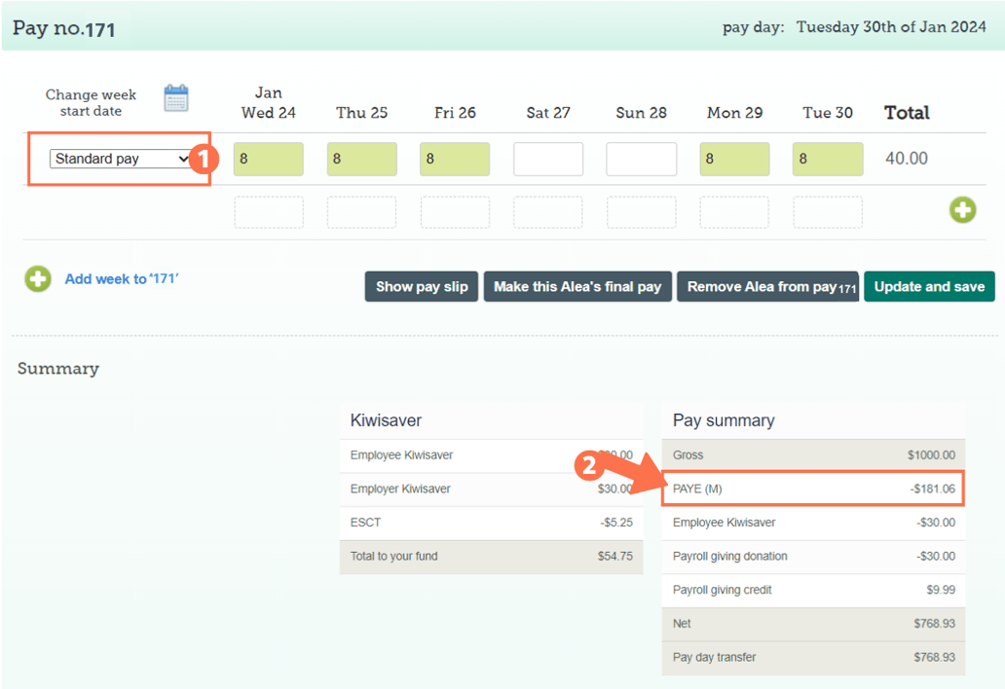Select the Wed 24 hours field showing 8
Image resolution: width=1005 pixels, height=689 pixels.
click(268, 159)
